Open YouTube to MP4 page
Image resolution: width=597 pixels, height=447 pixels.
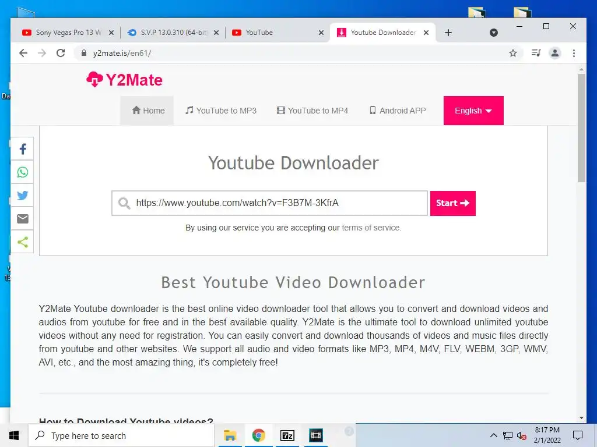click(312, 111)
